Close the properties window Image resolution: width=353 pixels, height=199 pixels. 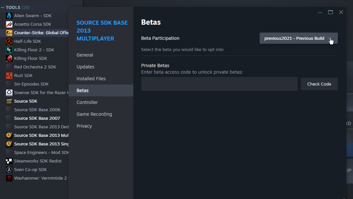point(341,12)
